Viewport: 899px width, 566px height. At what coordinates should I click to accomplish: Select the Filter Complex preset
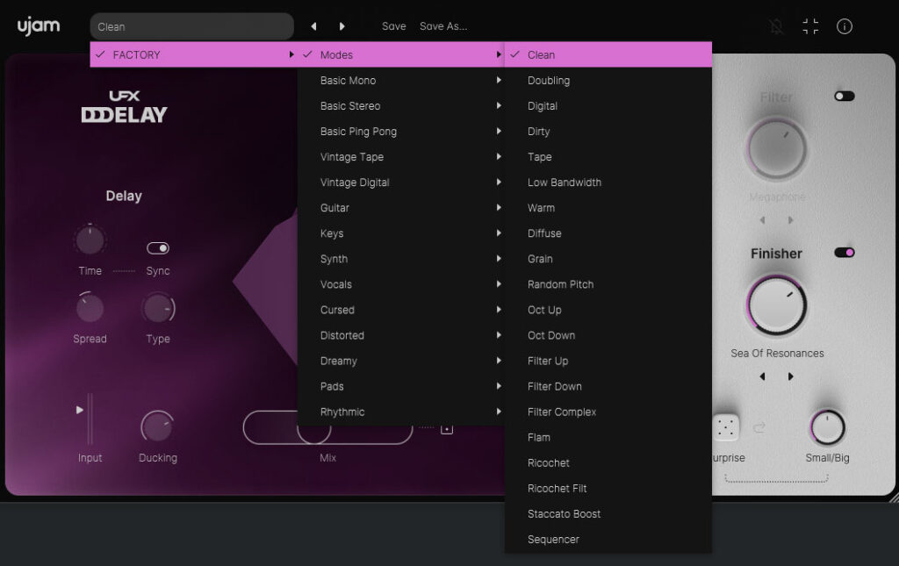tap(608, 412)
